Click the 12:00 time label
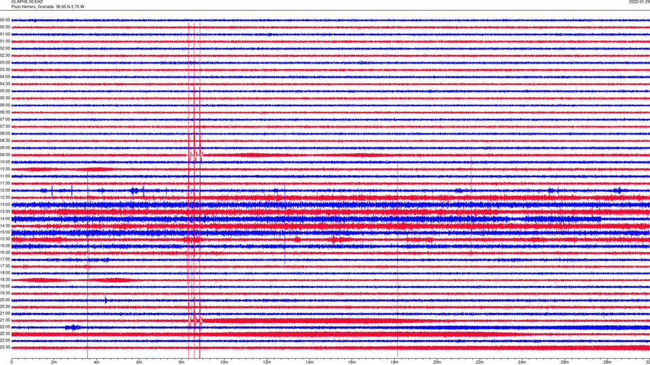Screen dimensions: 650x365 pos(5,191)
